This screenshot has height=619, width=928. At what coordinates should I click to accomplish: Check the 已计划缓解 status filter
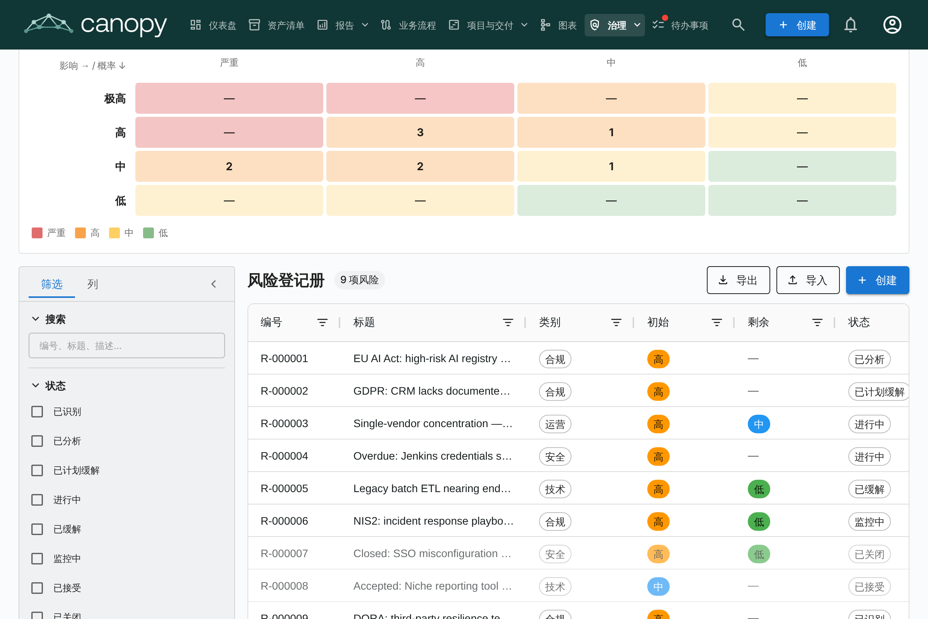[x=37, y=470]
